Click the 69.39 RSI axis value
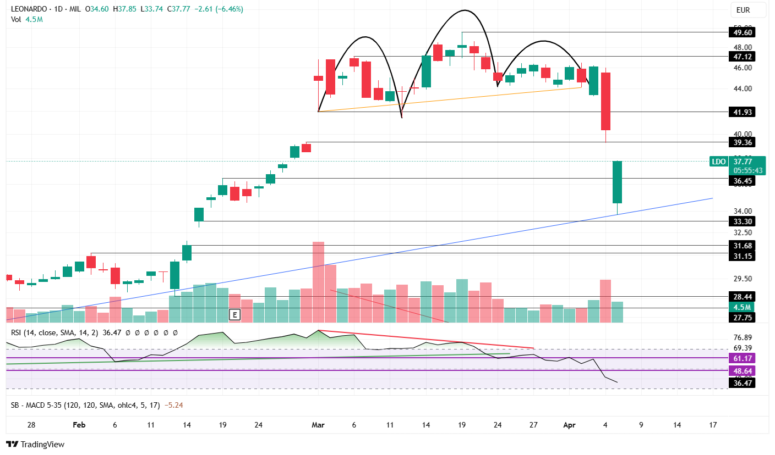The width and height of the screenshot is (775, 455). coord(743,348)
